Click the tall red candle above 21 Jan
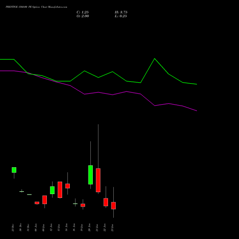Viewport: 239px width, 239px height. [x=98, y=180]
